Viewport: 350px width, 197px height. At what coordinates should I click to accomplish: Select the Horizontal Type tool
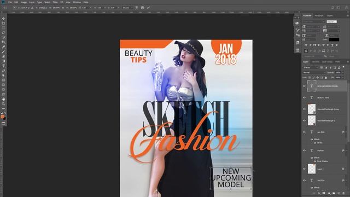point(3,66)
